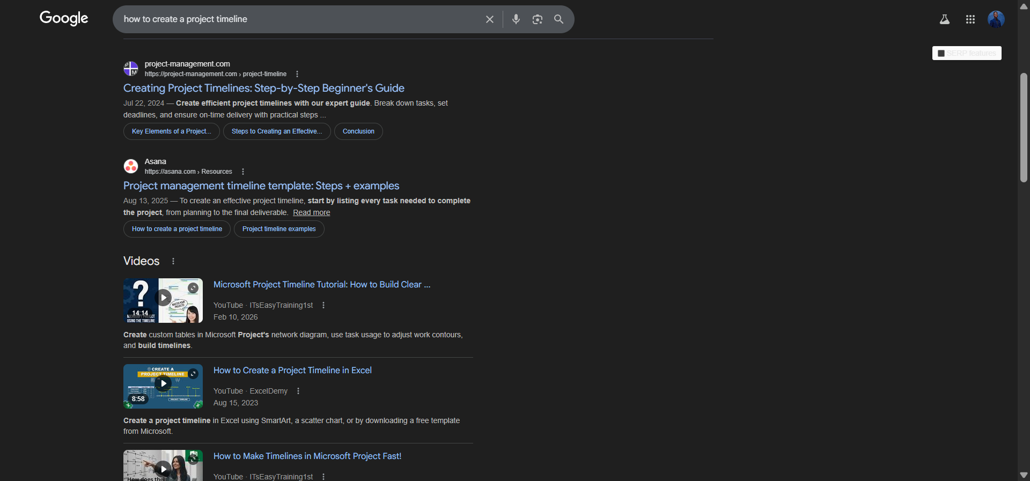Click the vertical scrollbar thumb
Image resolution: width=1030 pixels, height=481 pixels.
point(1024,128)
